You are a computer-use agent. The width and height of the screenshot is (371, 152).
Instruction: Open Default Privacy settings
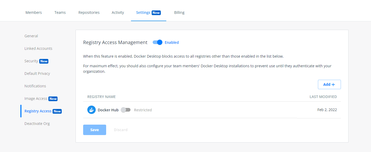click(x=37, y=73)
